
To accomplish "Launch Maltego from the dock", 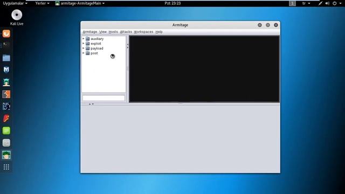I will pyautogui.click(x=6, y=107).
